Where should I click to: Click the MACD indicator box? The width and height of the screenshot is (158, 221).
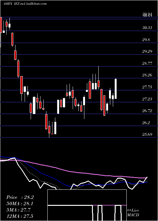(87, 205)
